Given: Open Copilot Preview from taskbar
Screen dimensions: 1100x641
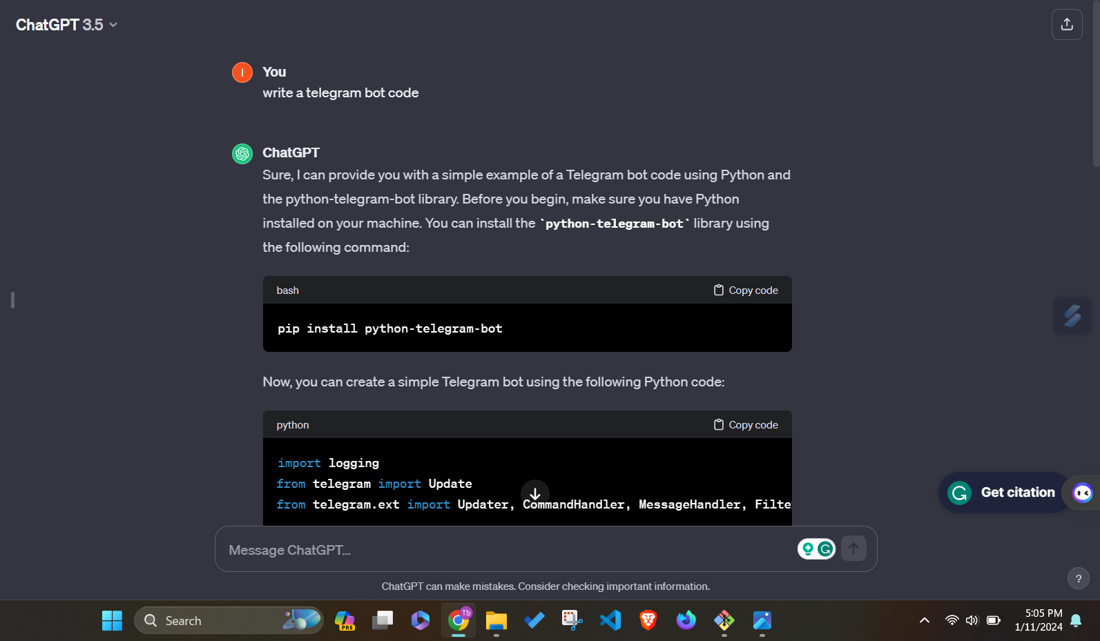Looking at the screenshot, I should point(345,620).
